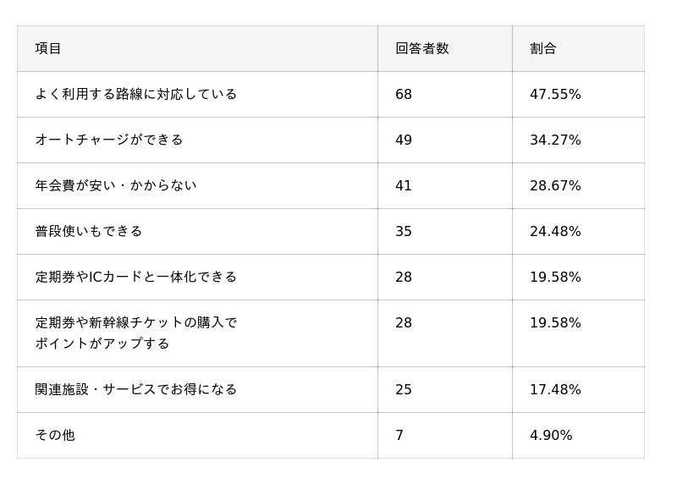Select the その他 row label
This screenshot has height=484, width=677.
click(54, 436)
